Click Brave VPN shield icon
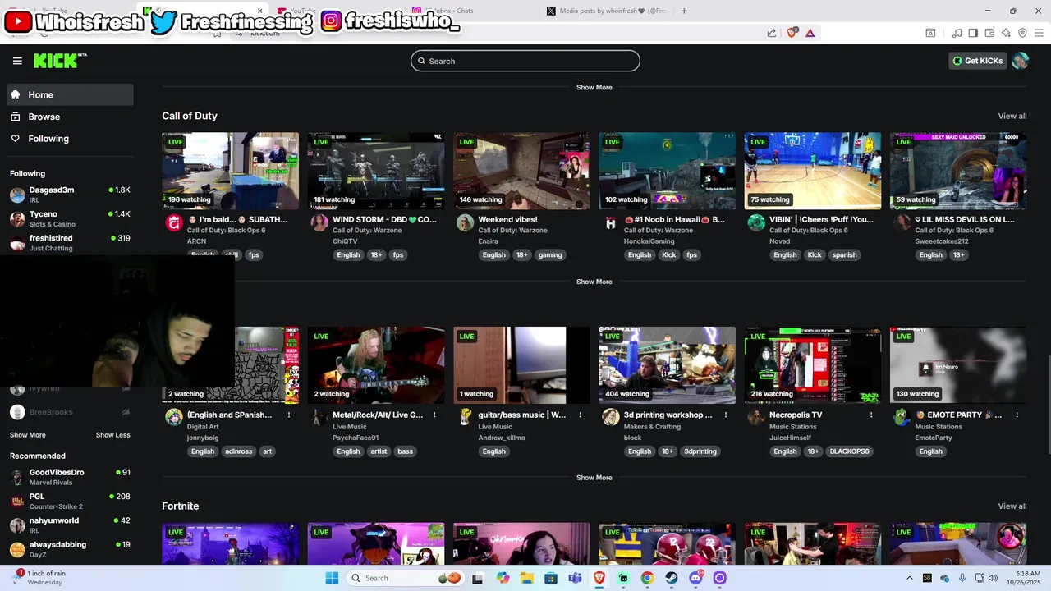1051x591 pixels. click(x=1022, y=33)
